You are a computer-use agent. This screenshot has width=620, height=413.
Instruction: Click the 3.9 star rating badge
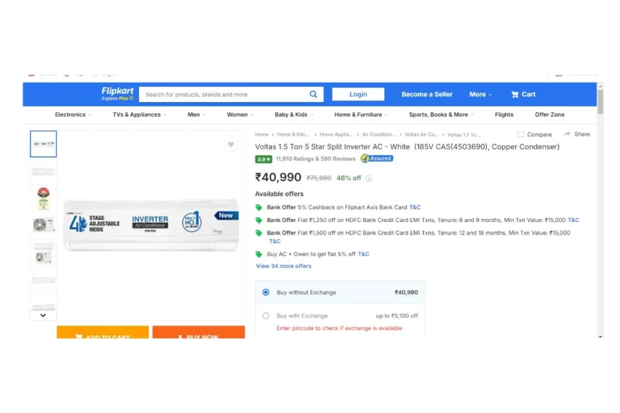(x=263, y=159)
